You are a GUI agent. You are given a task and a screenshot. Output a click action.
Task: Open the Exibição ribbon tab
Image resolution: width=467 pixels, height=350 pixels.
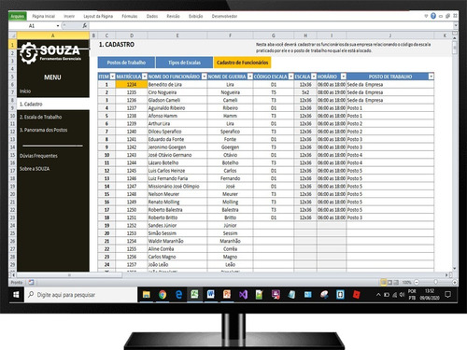(x=196, y=16)
